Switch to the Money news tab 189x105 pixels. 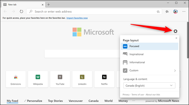click(x=123, y=101)
